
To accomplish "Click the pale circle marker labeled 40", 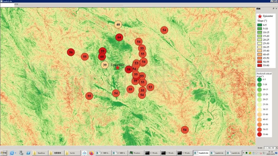I will pyautogui.click(x=118, y=25).
